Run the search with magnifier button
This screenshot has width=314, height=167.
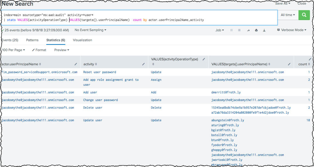tap(304, 15)
